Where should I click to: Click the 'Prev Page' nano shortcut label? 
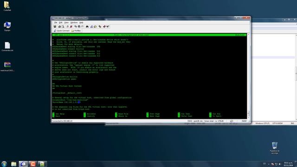point(155,114)
